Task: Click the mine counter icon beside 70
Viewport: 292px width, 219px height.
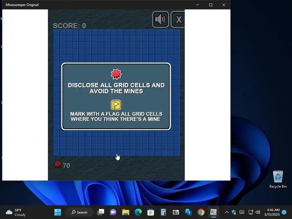Action: point(58,165)
